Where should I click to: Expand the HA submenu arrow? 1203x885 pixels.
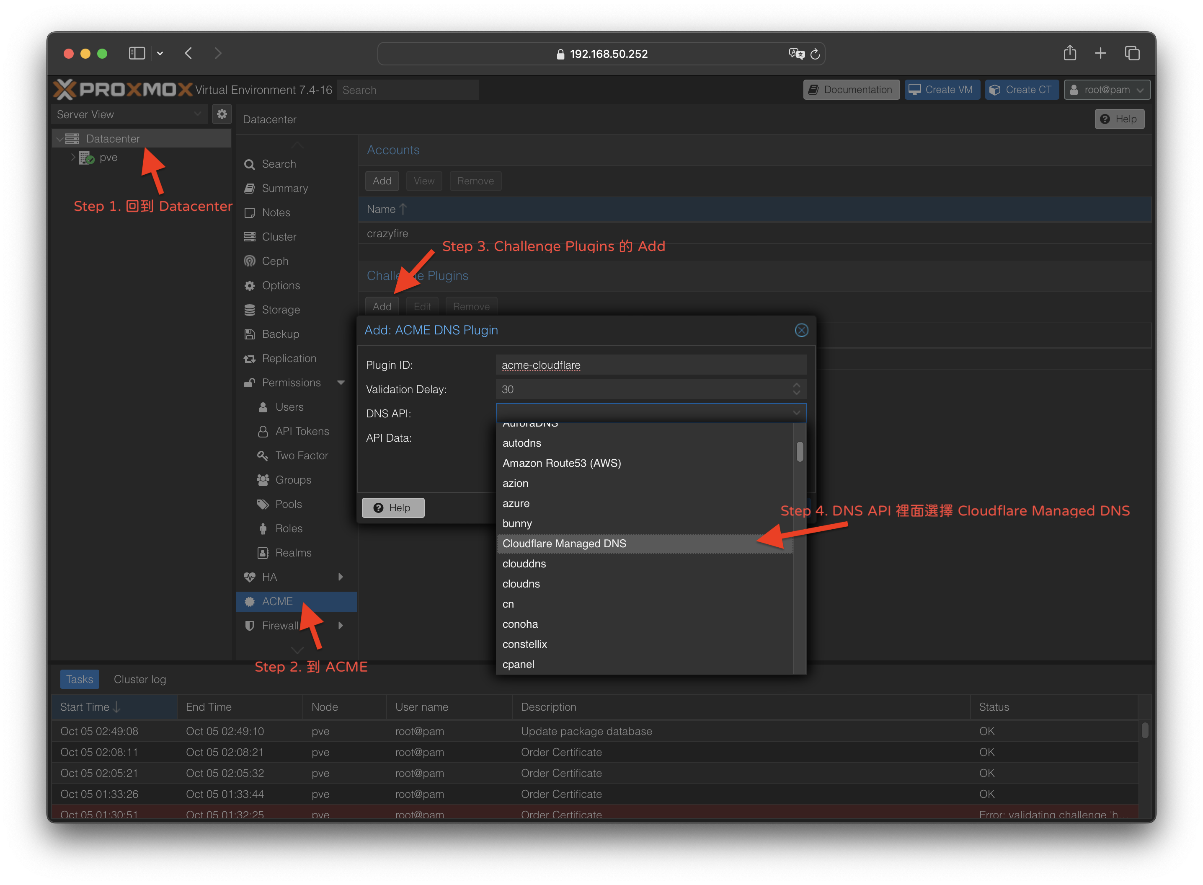tap(341, 577)
